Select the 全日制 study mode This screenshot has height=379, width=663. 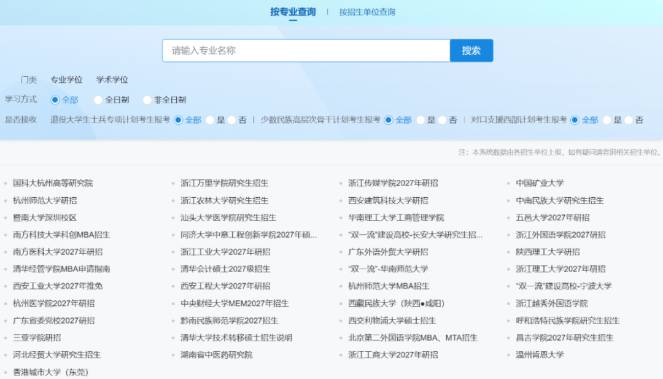pyautogui.click(x=98, y=100)
